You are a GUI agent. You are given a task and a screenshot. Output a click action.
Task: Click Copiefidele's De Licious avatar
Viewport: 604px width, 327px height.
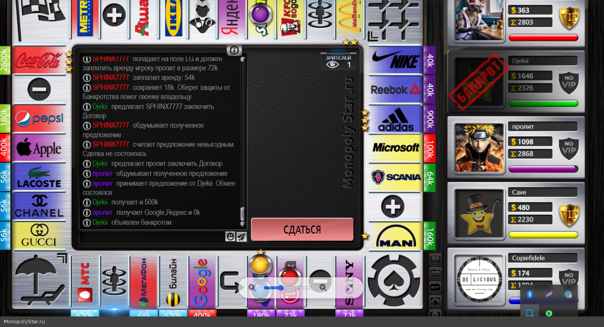tap(479, 279)
